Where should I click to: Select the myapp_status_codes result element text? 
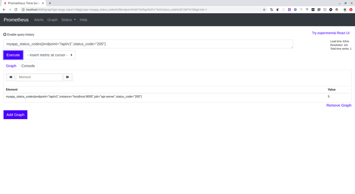click(x=74, y=96)
